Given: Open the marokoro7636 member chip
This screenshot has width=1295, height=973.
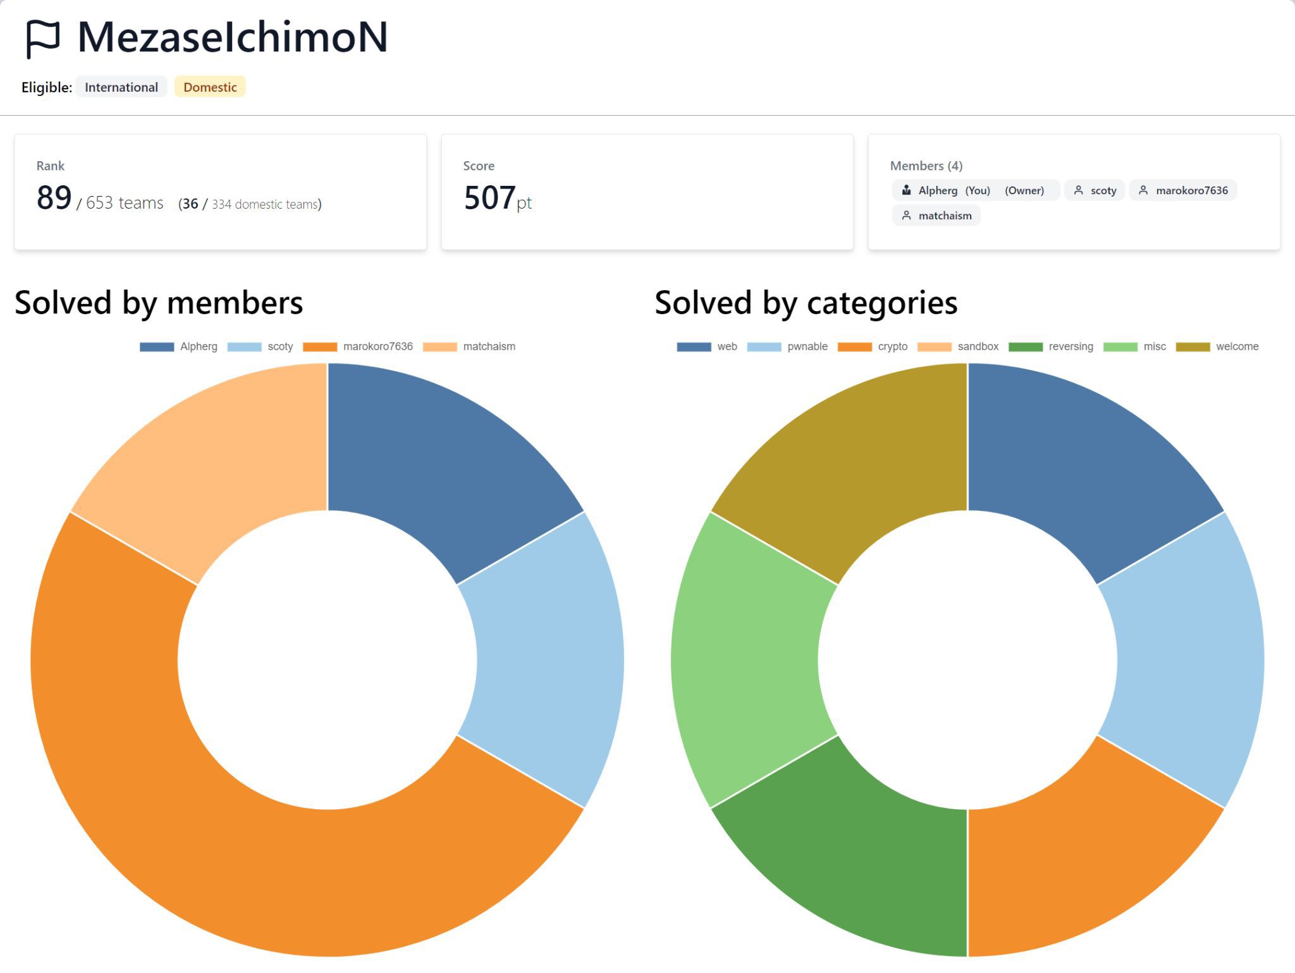Looking at the screenshot, I should tap(1183, 190).
